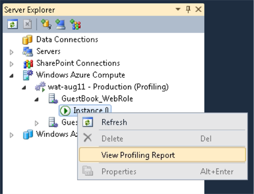
Task: Expand the second GuestBook role node
Action: coord(37,123)
